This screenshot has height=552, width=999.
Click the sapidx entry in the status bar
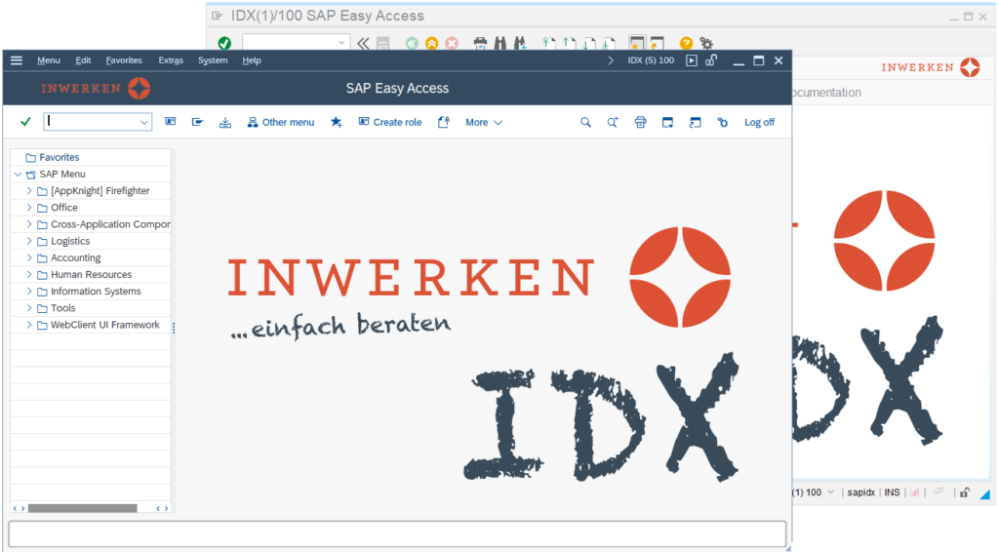click(860, 493)
